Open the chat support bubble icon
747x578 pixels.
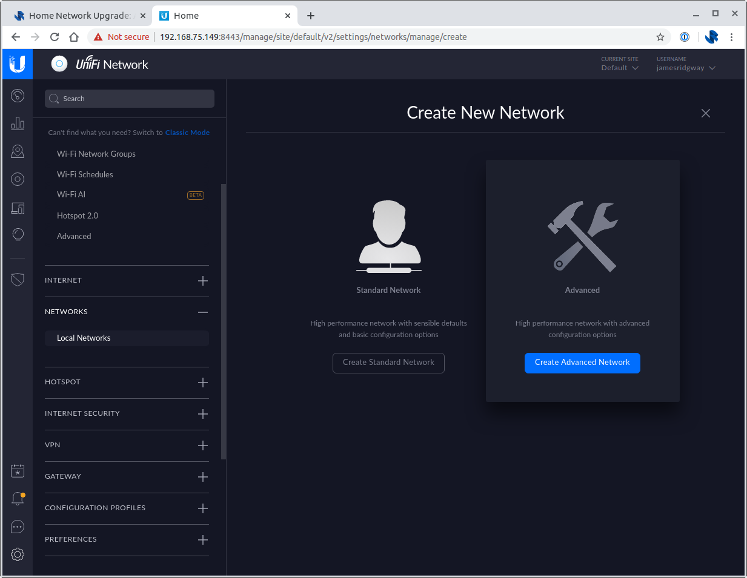pyautogui.click(x=17, y=527)
